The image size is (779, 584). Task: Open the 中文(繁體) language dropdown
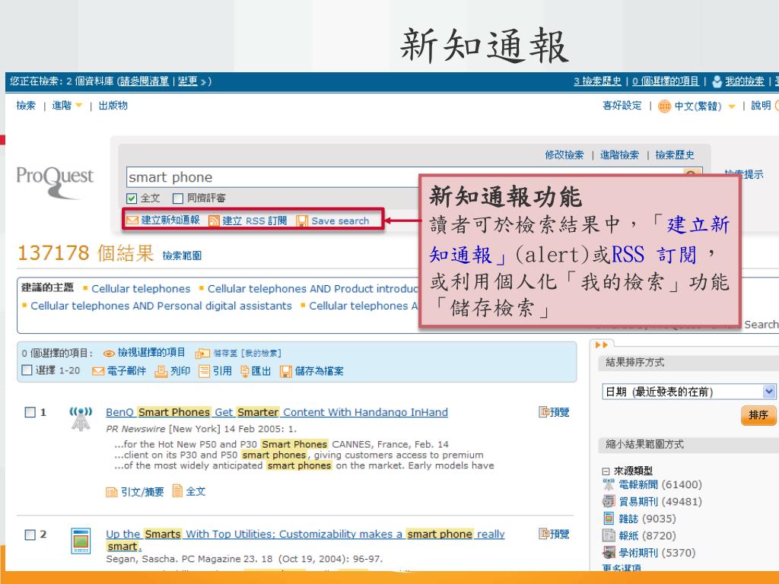[731, 106]
